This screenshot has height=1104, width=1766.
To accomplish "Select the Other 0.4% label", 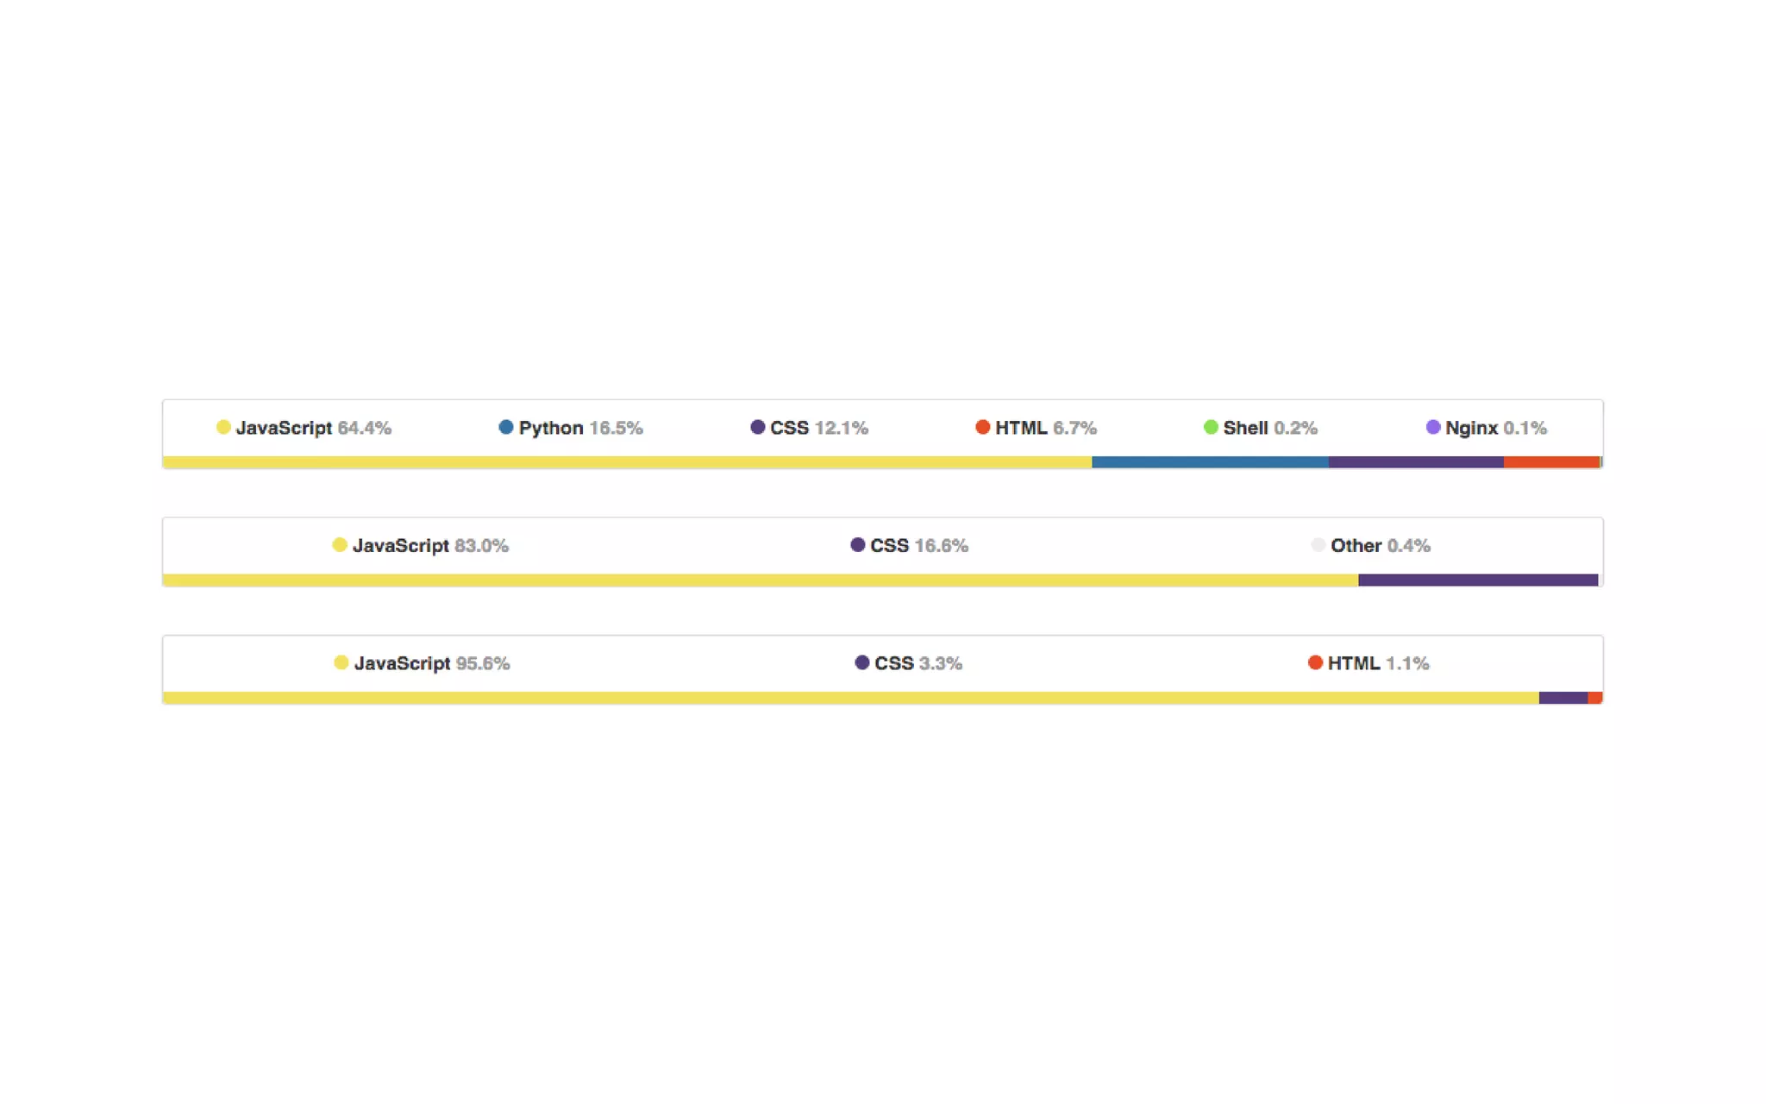I will click(1371, 545).
